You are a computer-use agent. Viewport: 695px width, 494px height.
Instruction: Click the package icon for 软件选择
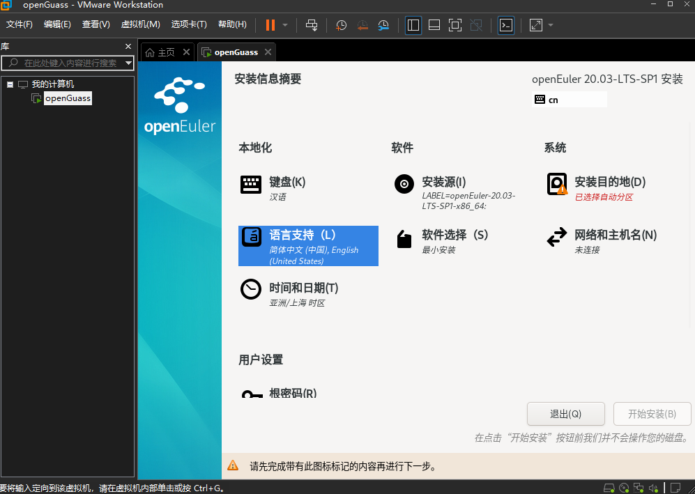(404, 239)
